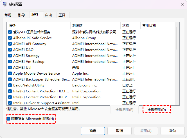Sort services by 制造商 column header
Screen dimensions: 187x138
(x=95, y=26)
